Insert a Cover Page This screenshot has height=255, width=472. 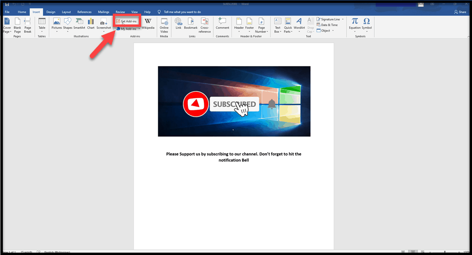7,25
